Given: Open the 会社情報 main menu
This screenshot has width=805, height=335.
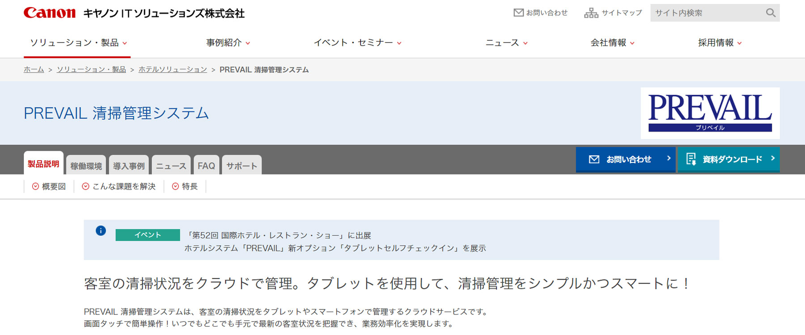Looking at the screenshot, I should click(608, 43).
